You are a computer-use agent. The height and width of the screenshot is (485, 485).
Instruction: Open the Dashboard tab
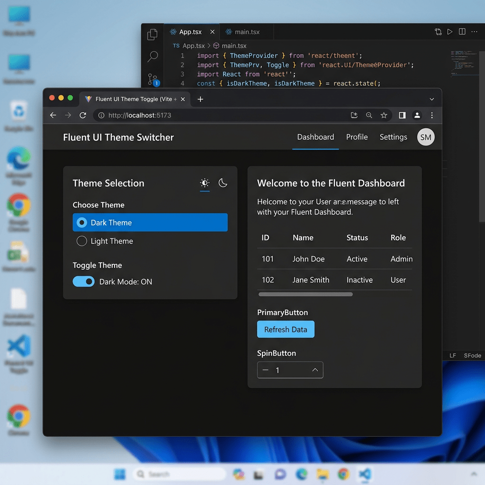tap(315, 137)
